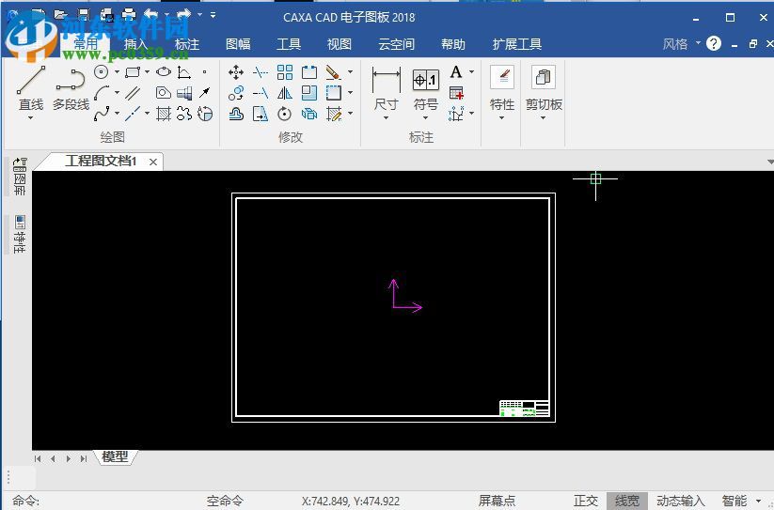Open the 智能 snap mode dropdown
Screen dimensions: 774x510
[759, 501]
